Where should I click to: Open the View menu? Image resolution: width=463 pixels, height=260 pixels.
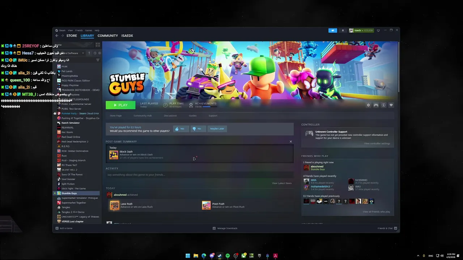tap(70, 30)
